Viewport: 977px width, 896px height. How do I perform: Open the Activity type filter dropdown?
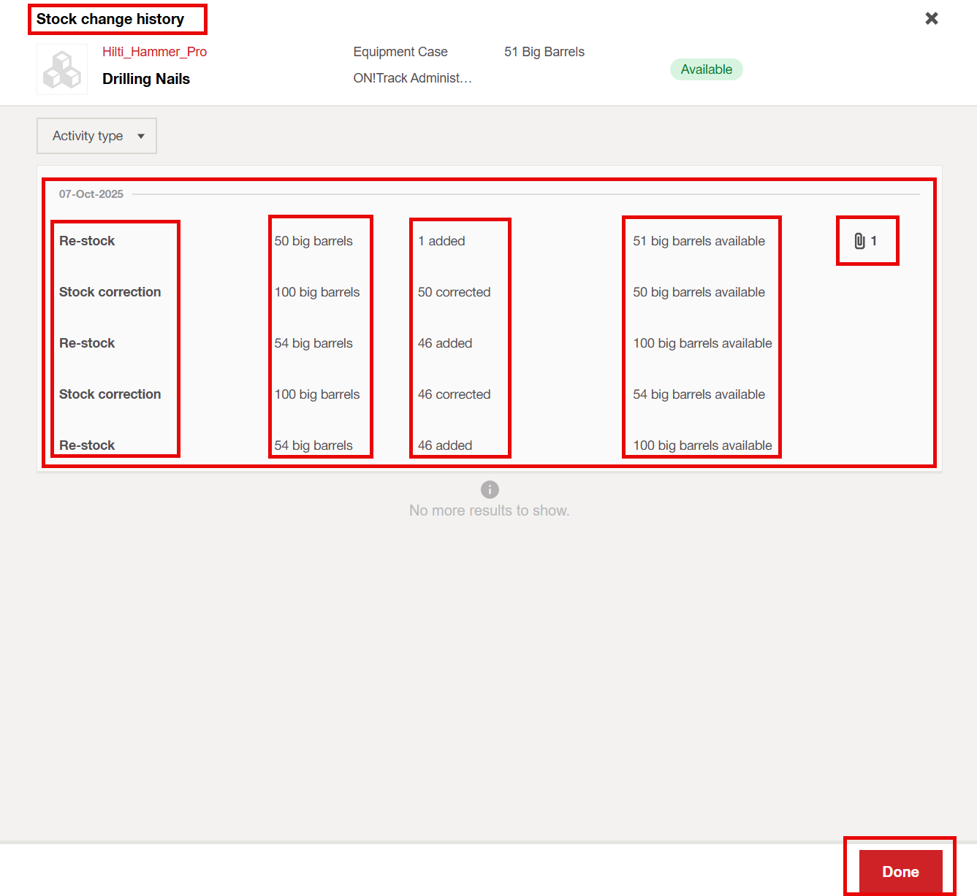coord(96,136)
